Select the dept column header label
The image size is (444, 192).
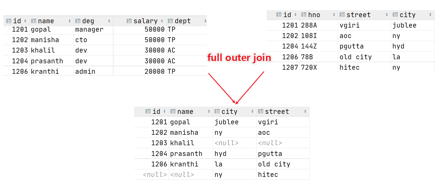183,21
